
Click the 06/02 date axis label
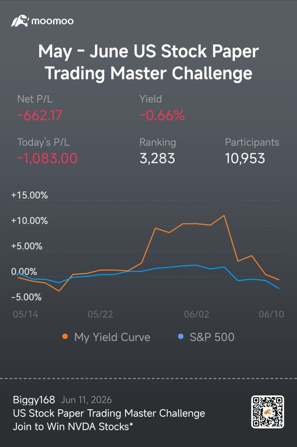197,314
